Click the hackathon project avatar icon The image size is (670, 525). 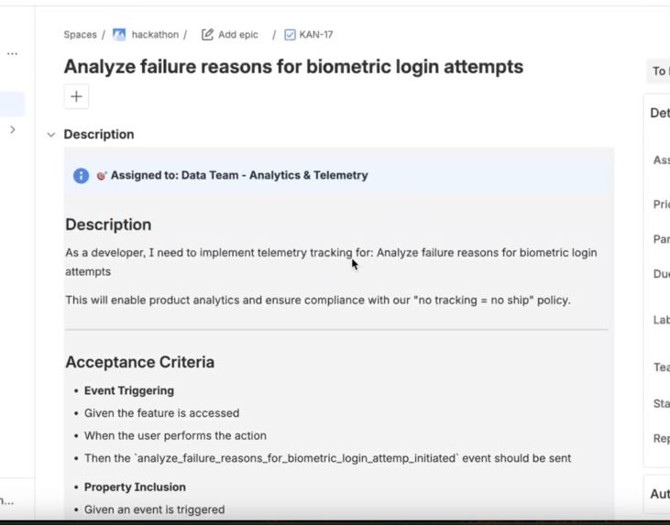pyautogui.click(x=119, y=35)
